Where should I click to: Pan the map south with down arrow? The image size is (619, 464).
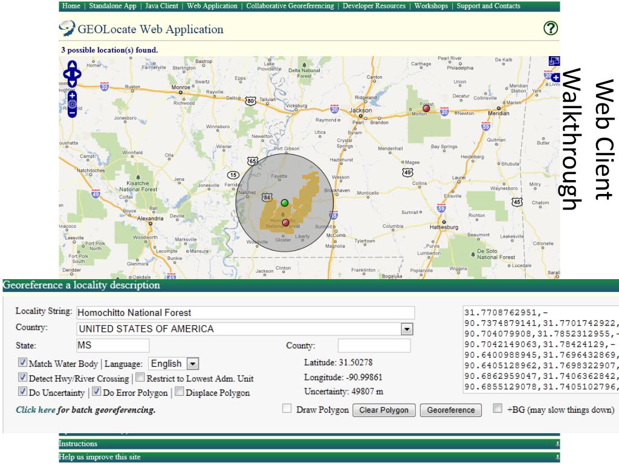tap(73, 82)
